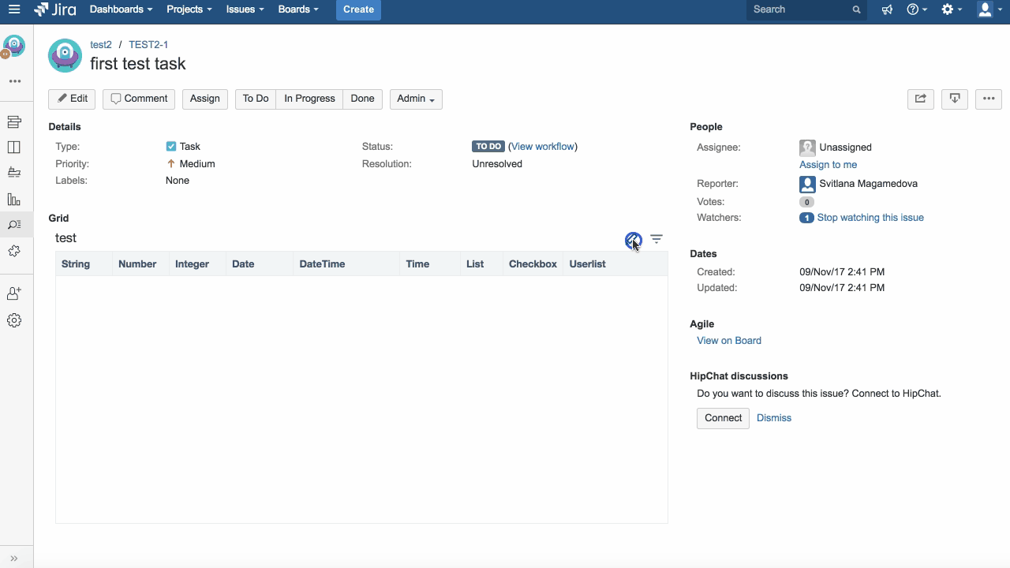
Task: Open the Help dropdown menu
Action: point(917,9)
